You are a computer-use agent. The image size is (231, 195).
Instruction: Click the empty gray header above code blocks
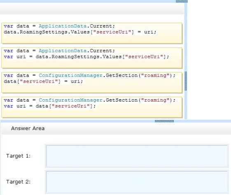tap(92, 9)
